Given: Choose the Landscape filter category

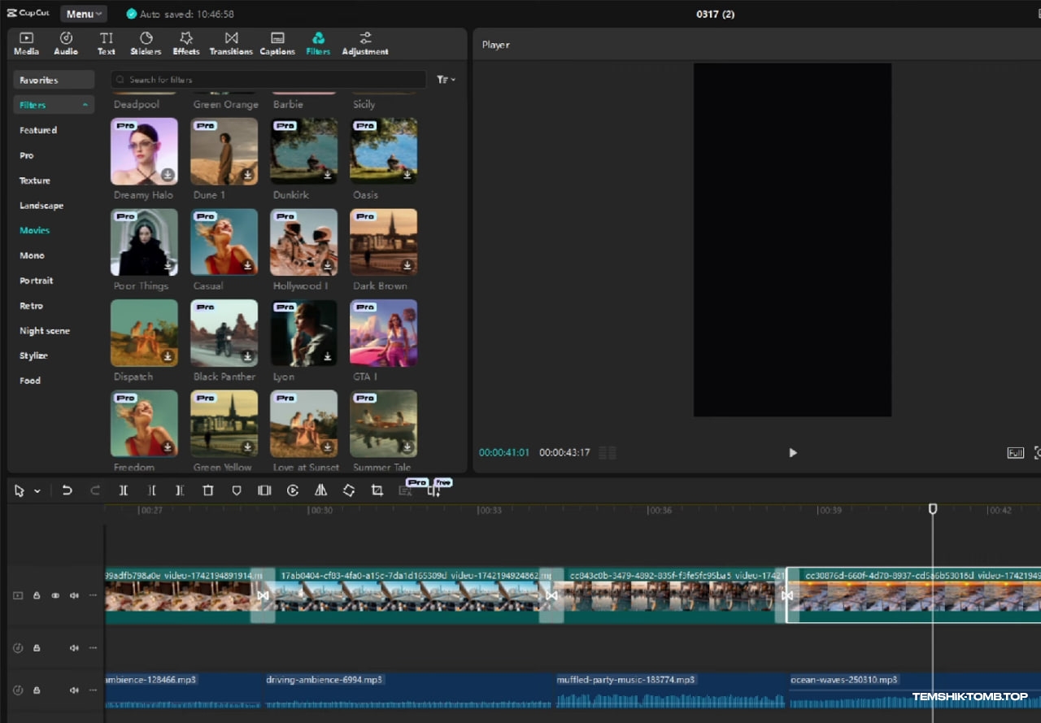Looking at the screenshot, I should 41,206.
